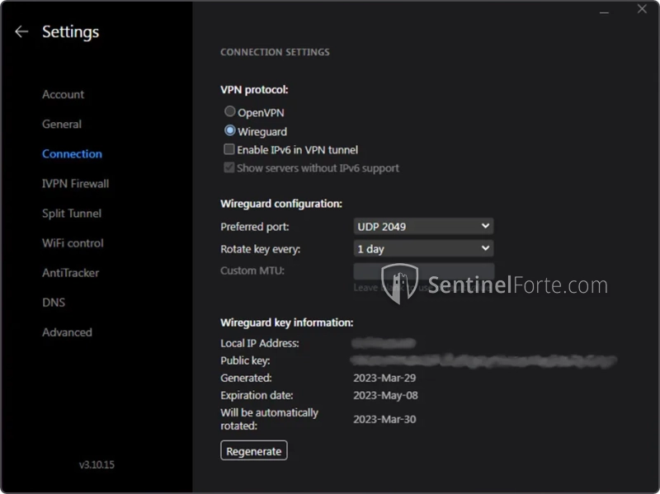This screenshot has width=660, height=494.
Task: Open the WiFi control section
Action: [x=73, y=243]
